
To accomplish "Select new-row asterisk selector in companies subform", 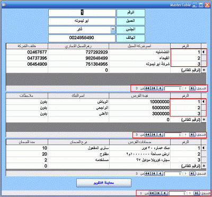I will [204, 70].
